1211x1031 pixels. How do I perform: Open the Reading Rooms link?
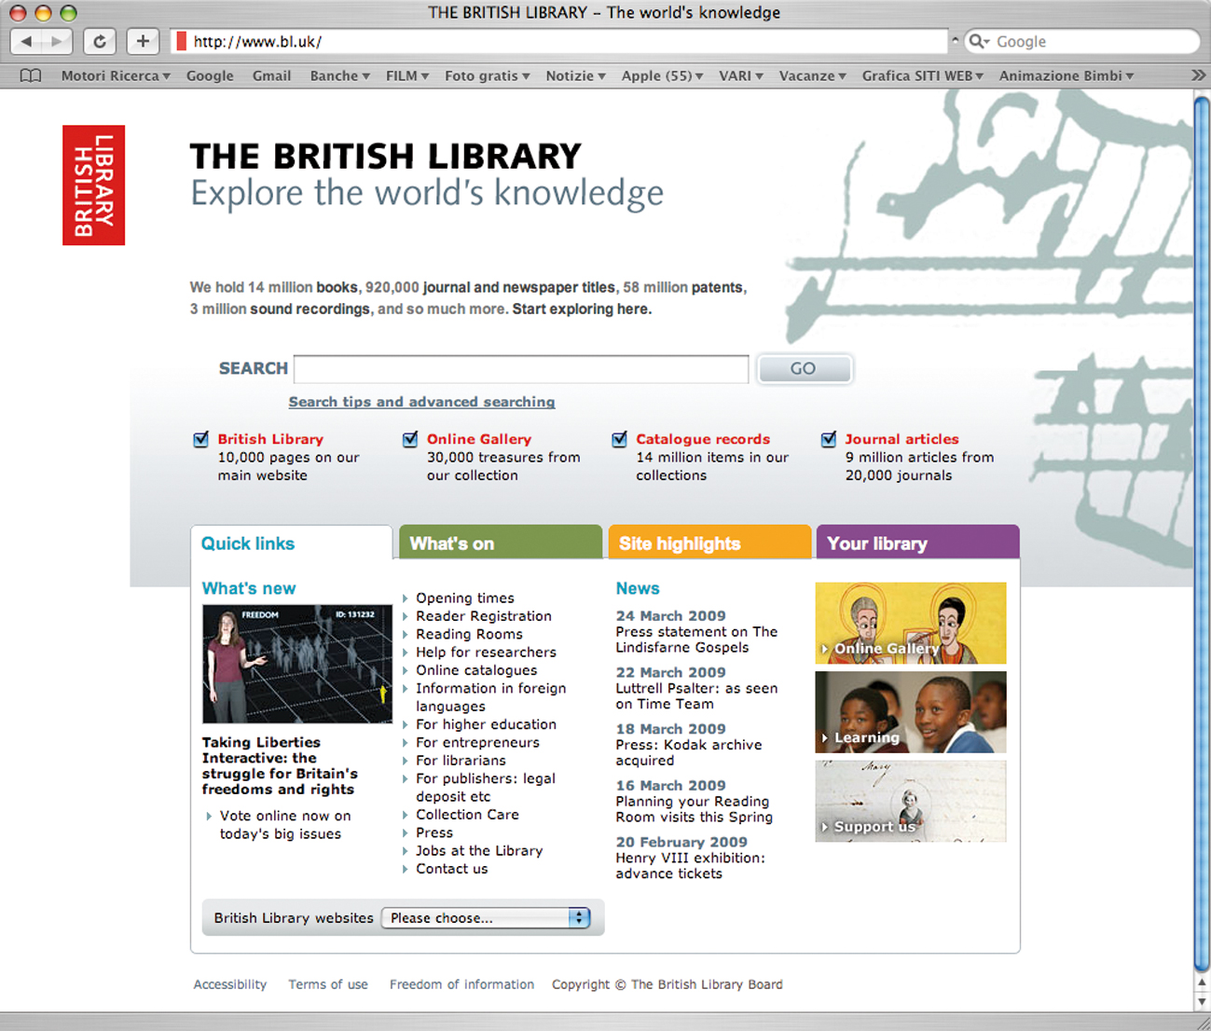[x=469, y=634]
